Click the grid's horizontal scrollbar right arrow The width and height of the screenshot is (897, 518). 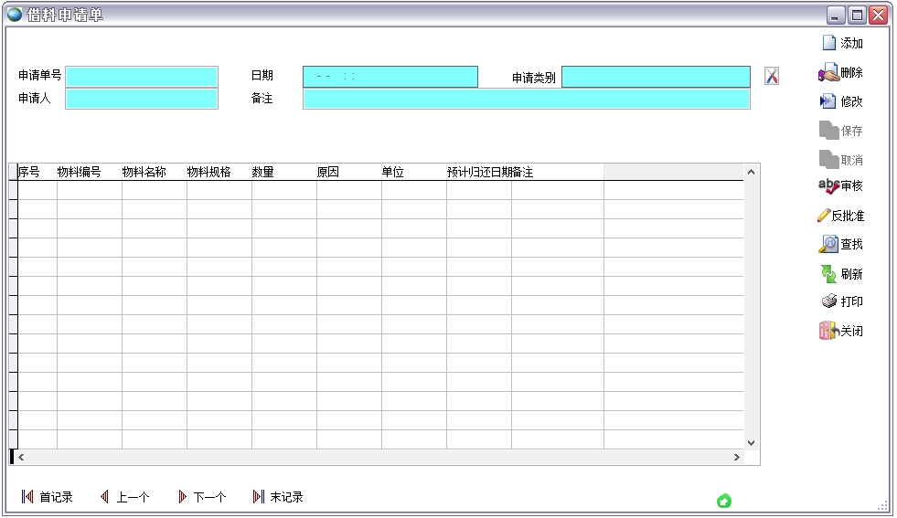(x=736, y=457)
